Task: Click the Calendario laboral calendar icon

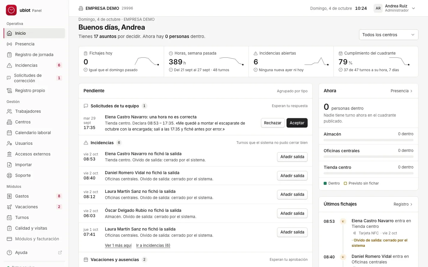Action: pos(9,133)
